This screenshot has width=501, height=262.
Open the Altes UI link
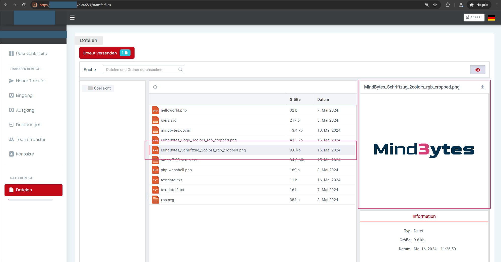[474, 17]
